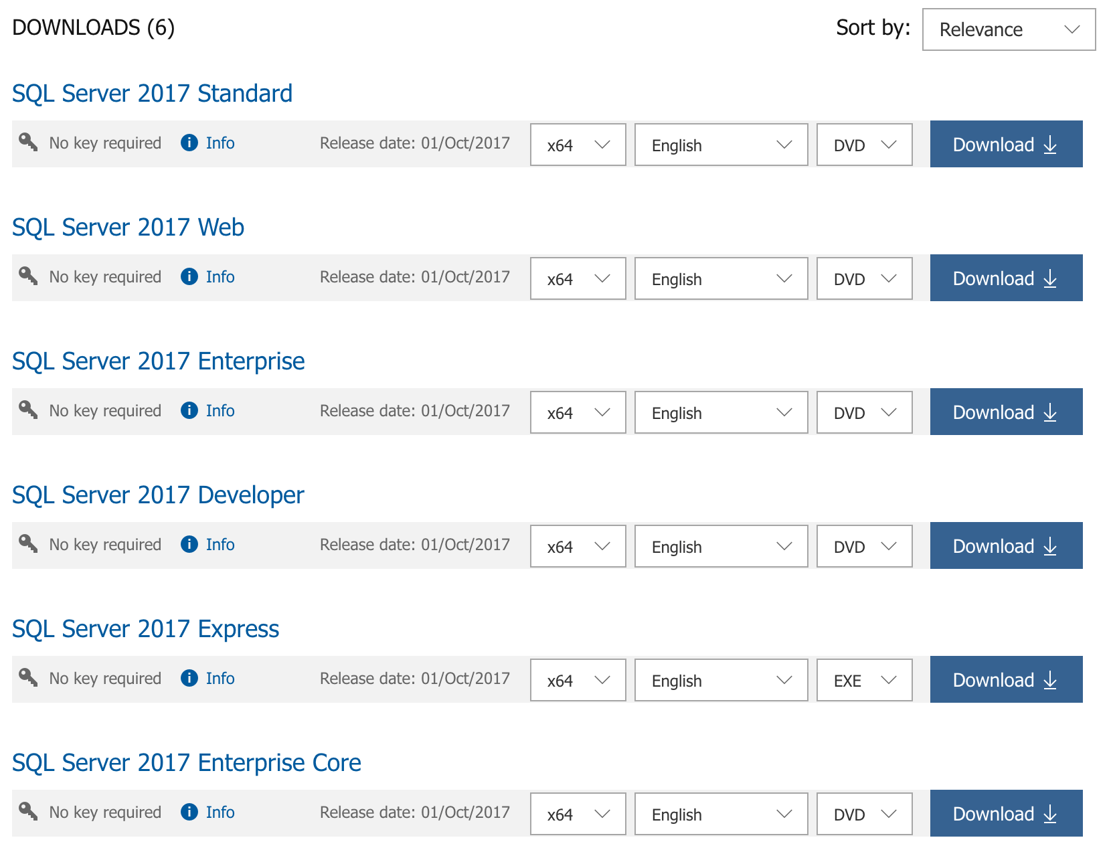The width and height of the screenshot is (1111, 854).
Task: Open the EXE format dropdown for Express edition
Action: tap(863, 680)
